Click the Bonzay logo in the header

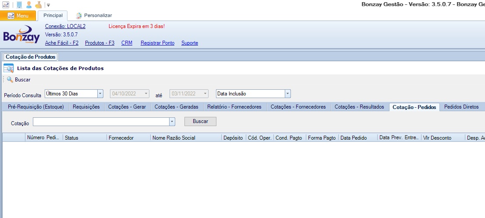click(x=21, y=35)
